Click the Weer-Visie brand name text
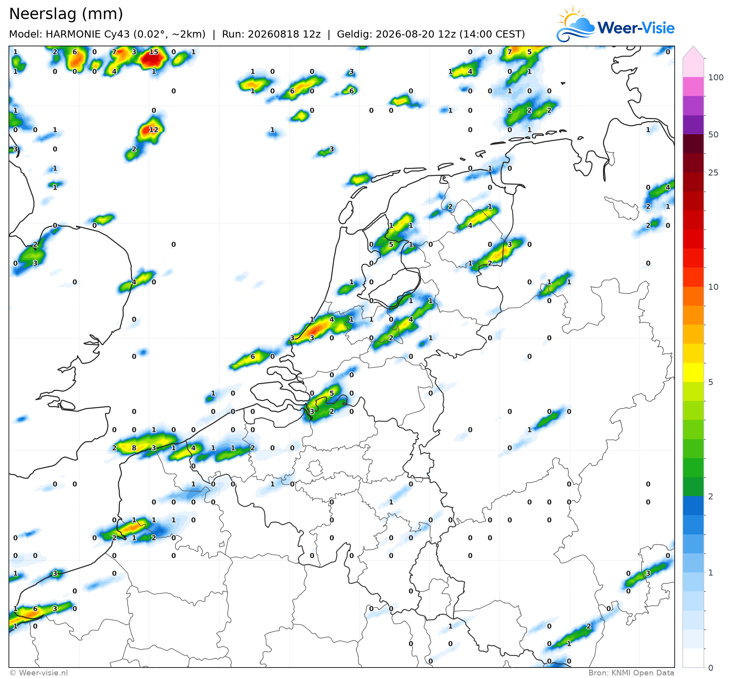736x678 pixels. coord(636,28)
